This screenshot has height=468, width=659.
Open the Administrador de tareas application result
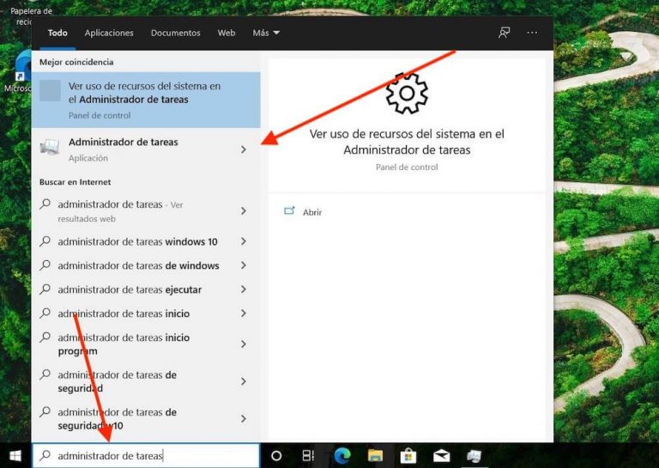pyautogui.click(x=146, y=149)
